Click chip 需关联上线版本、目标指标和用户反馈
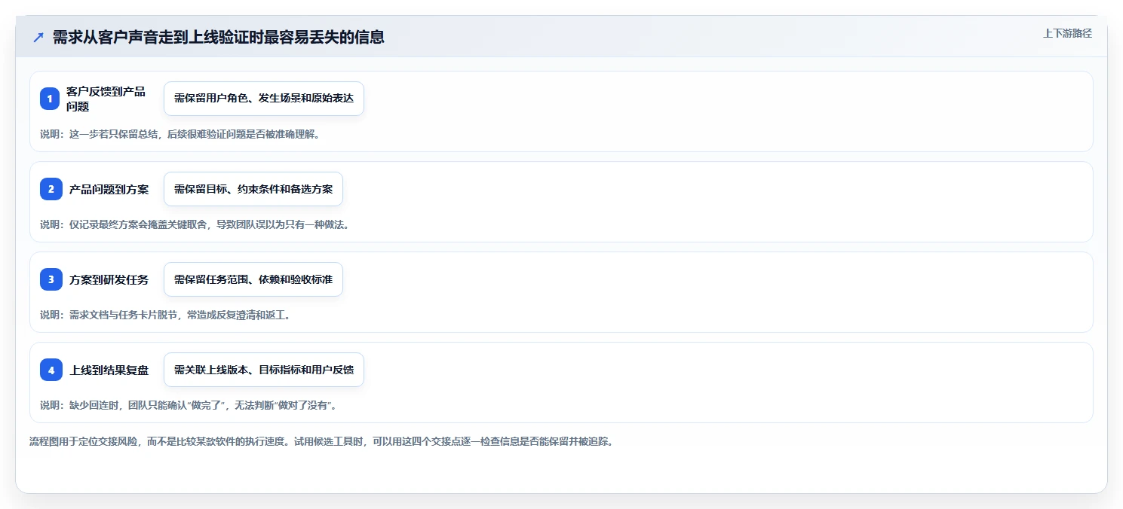Viewport: 1123px width, 509px height. coord(264,370)
